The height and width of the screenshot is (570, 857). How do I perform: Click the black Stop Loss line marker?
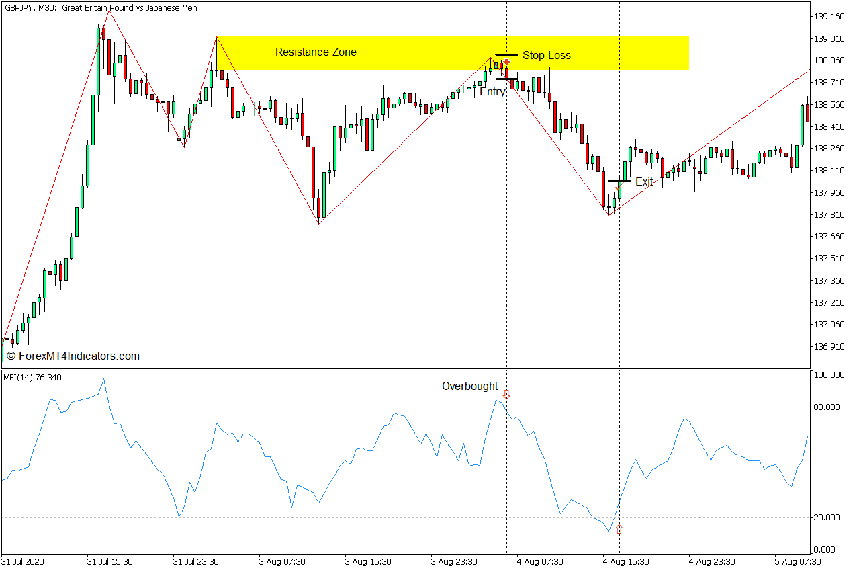coord(506,54)
